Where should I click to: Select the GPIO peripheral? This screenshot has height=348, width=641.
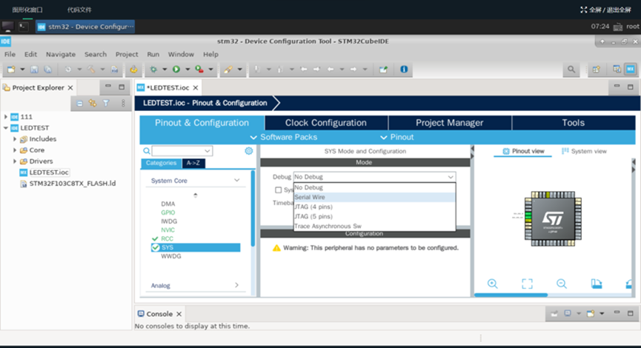pos(167,213)
